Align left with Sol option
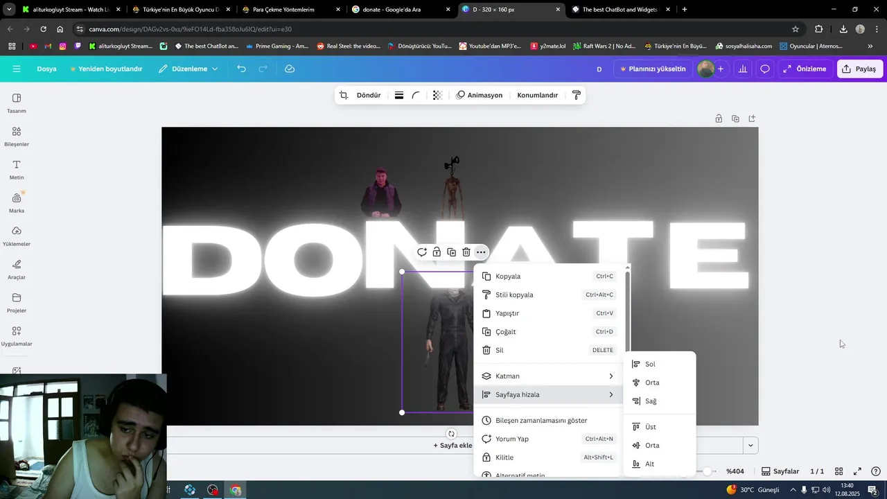This screenshot has height=499, width=887. pyautogui.click(x=659, y=364)
